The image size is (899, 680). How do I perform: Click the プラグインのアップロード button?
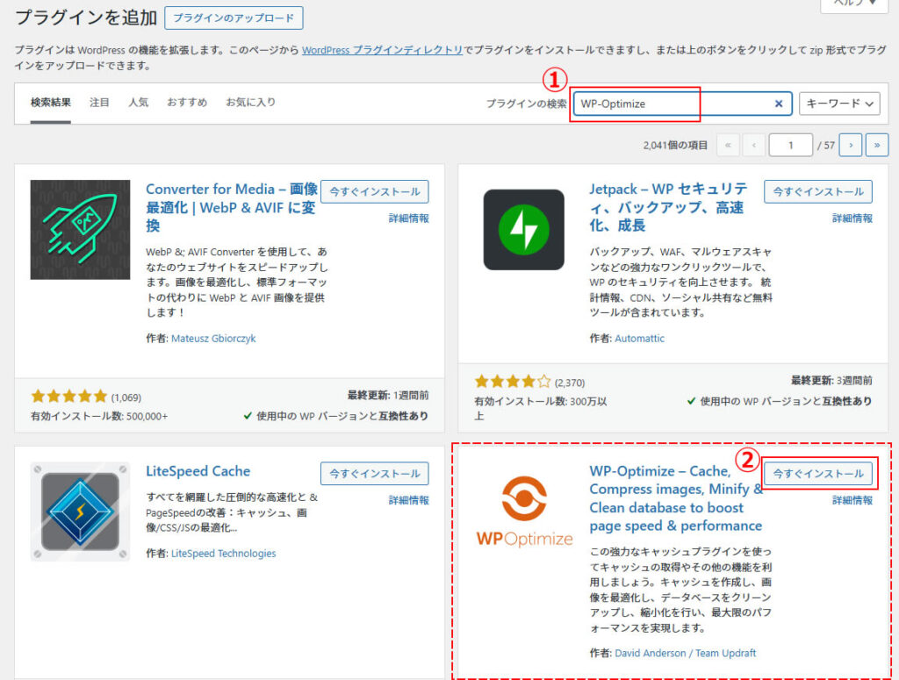tap(234, 18)
